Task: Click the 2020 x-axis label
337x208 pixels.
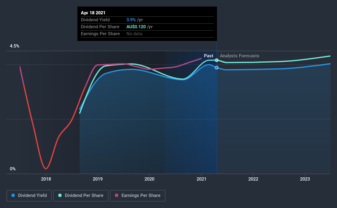Action: coord(149,179)
